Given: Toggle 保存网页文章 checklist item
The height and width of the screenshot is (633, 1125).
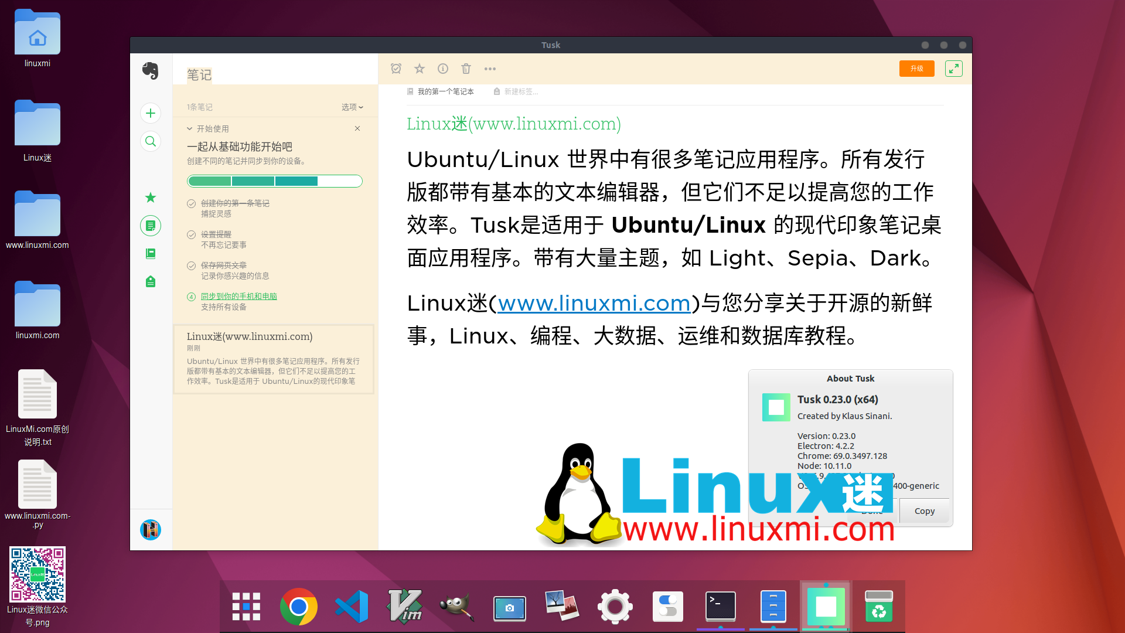Looking at the screenshot, I should tap(191, 266).
